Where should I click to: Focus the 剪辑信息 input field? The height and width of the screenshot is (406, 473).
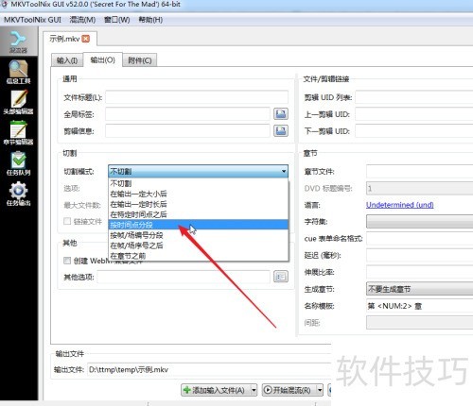click(x=187, y=130)
